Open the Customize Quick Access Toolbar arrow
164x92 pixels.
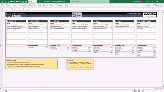pos(39,2)
